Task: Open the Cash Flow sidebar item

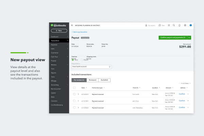Action: [59, 57]
